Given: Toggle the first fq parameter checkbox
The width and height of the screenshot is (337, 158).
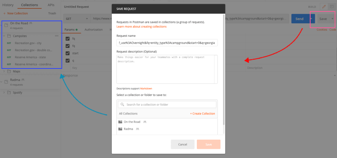Looking at the screenshot, I should point(67,39).
